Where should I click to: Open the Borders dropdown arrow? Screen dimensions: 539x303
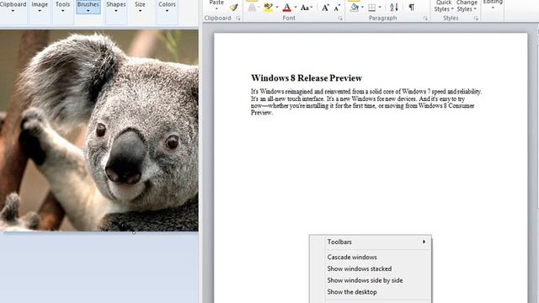[380, 8]
